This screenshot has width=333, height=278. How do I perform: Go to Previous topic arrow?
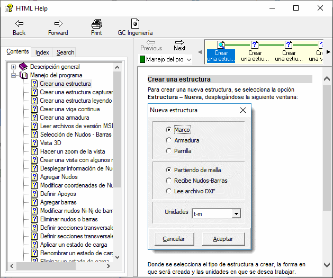click(x=151, y=42)
